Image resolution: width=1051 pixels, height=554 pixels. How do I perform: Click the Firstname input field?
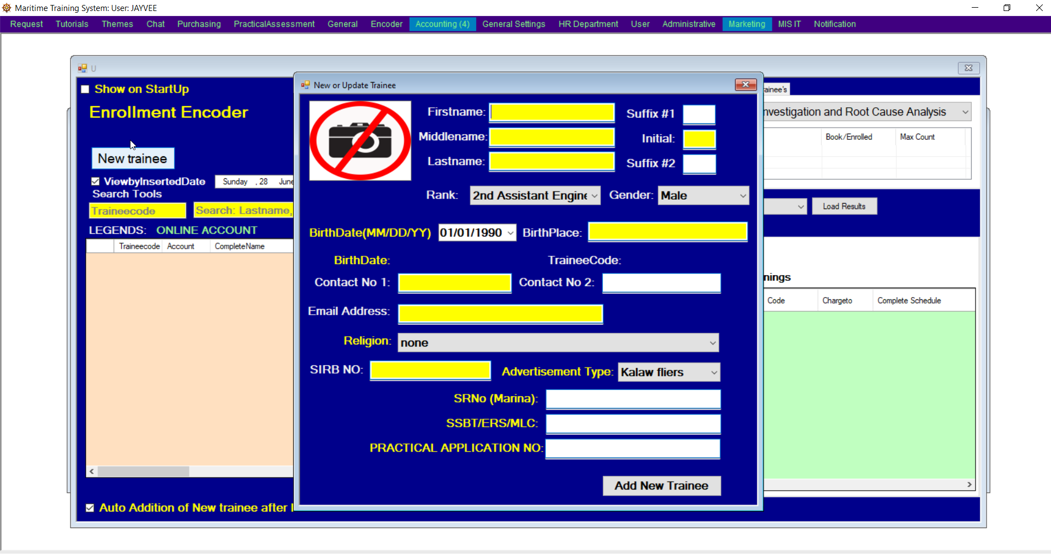[552, 113]
